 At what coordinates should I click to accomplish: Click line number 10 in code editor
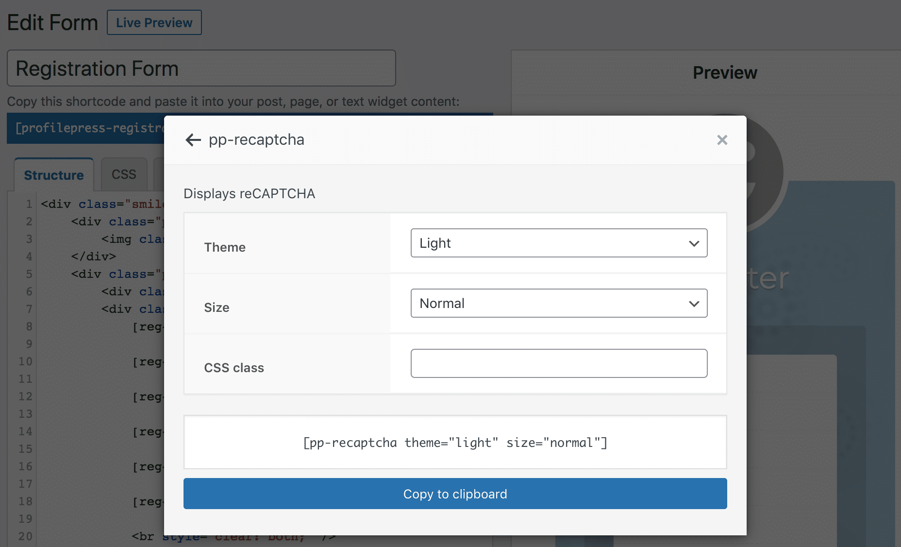click(x=25, y=361)
